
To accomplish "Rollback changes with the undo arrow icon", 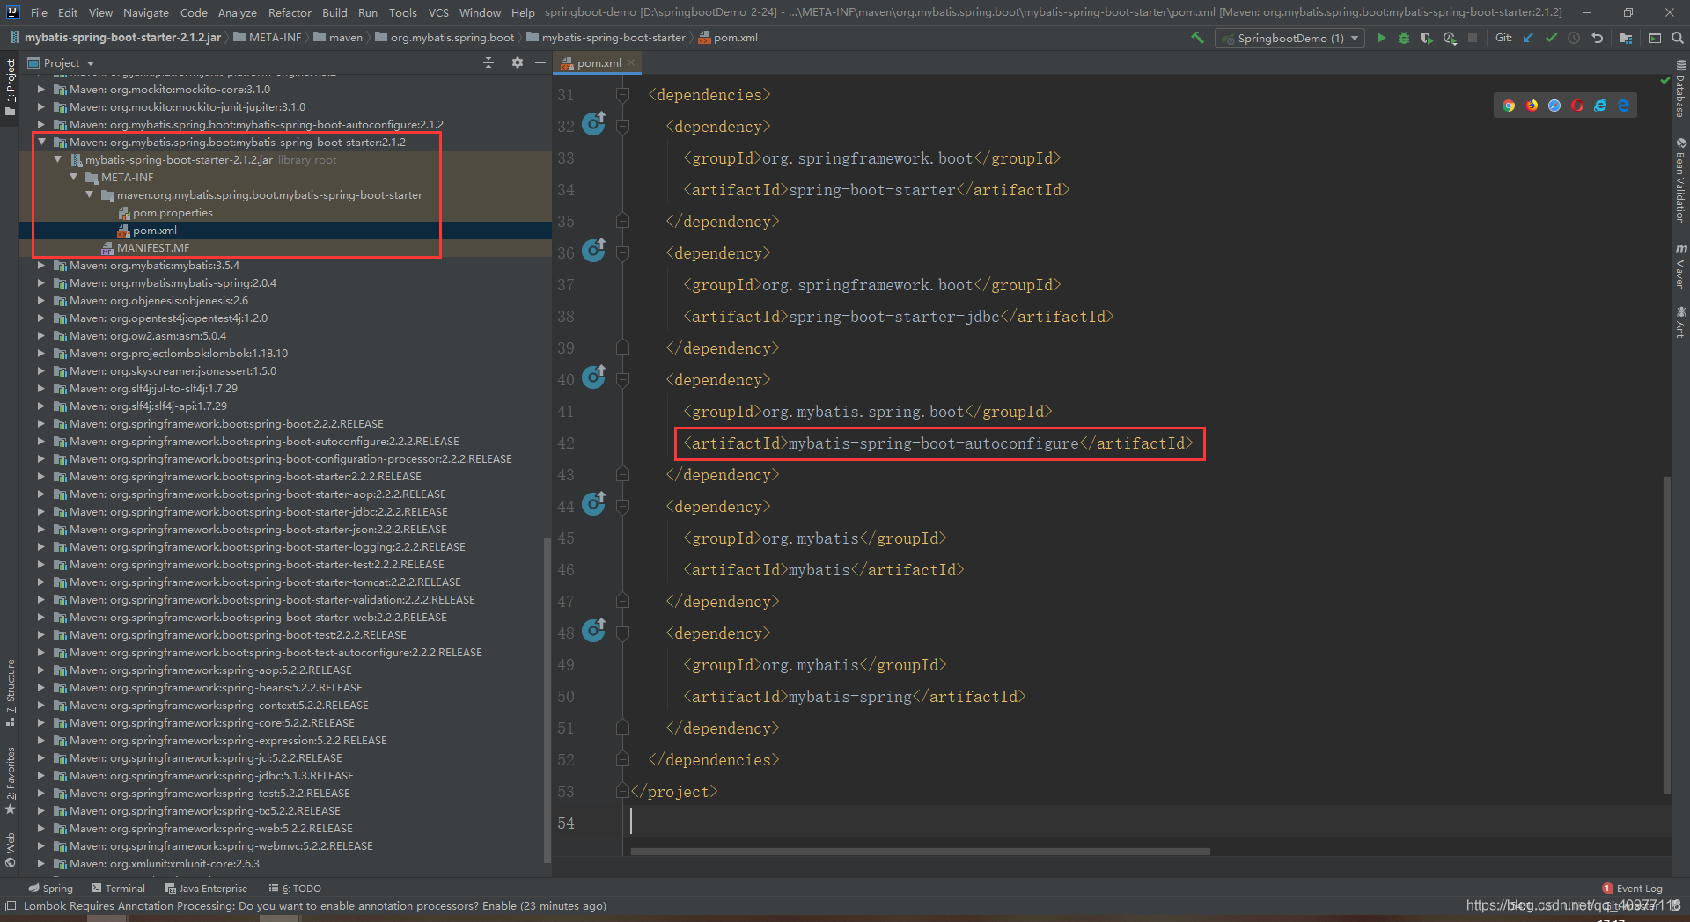I will 1597,38.
